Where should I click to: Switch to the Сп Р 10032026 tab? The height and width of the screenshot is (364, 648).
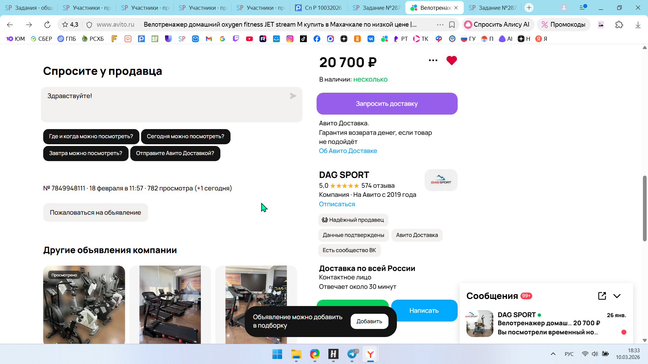click(x=319, y=7)
